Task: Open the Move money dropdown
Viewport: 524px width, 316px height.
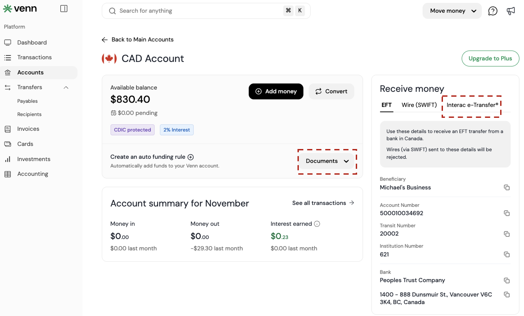Action: pos(452,11)
